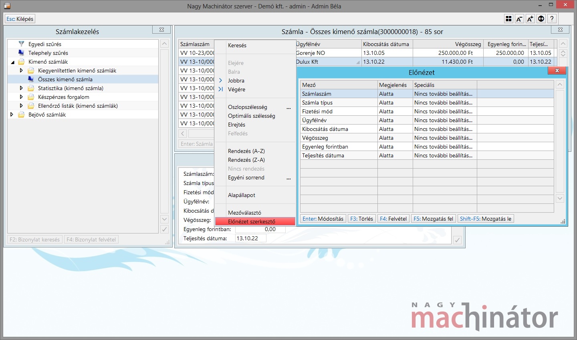Close the Számlakezelés panel
577x340 pixels.
161,30
